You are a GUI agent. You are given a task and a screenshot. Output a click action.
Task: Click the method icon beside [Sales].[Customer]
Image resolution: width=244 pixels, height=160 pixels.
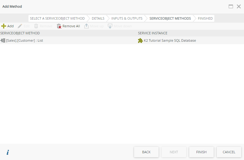[3, 40]
